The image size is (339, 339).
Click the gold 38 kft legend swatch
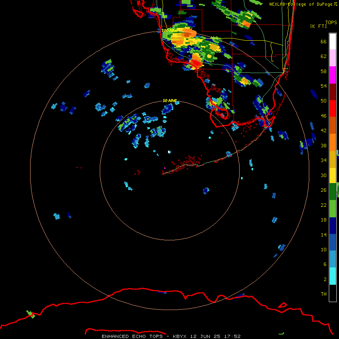(x=333, y=159)
